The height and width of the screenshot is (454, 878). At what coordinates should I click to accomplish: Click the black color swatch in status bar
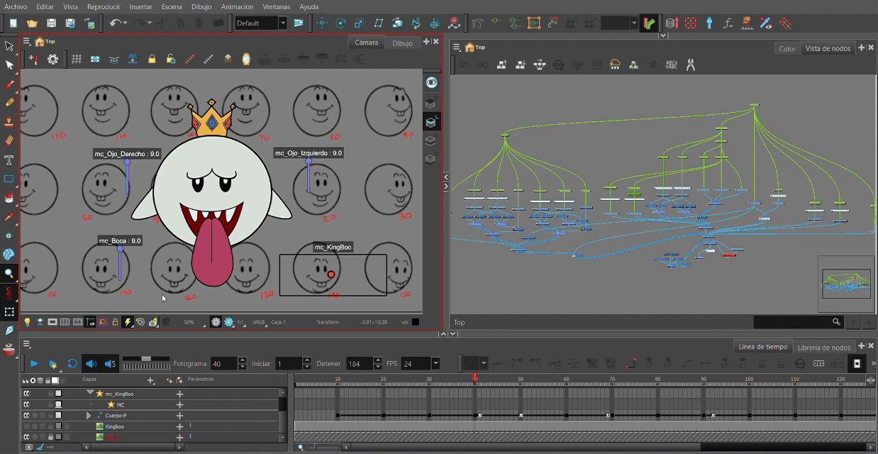pyautogui.click(x=415, y=322)
